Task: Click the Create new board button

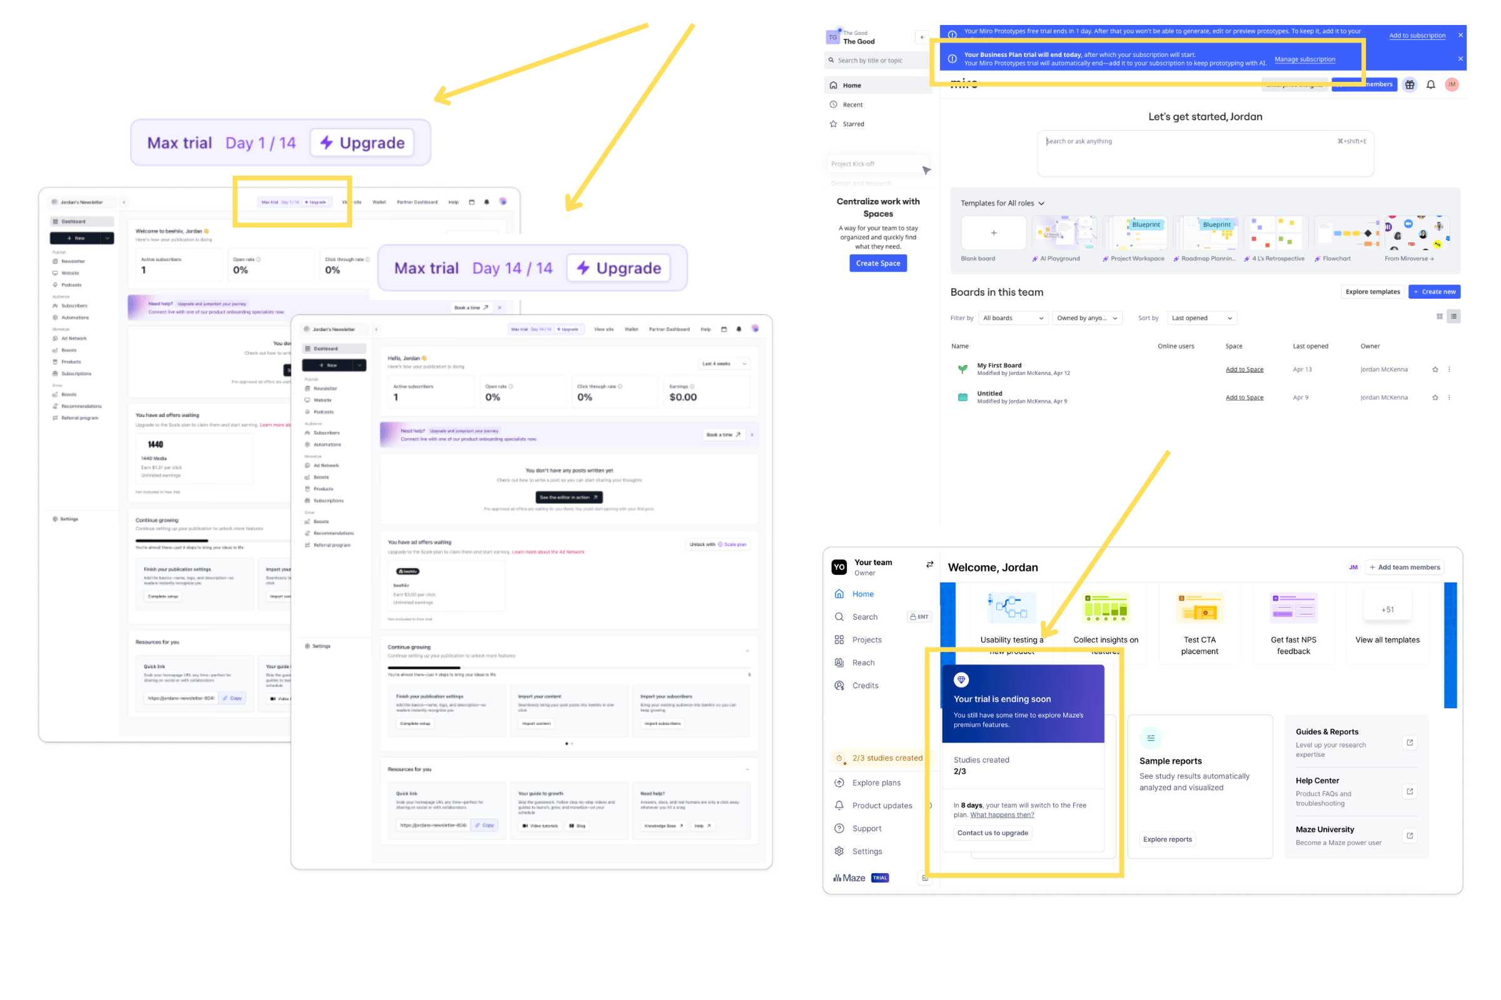Action: [x=1434, y=291]
